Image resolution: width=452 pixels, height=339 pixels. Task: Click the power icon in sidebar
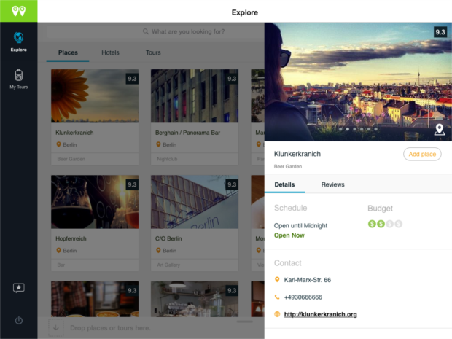18,320
